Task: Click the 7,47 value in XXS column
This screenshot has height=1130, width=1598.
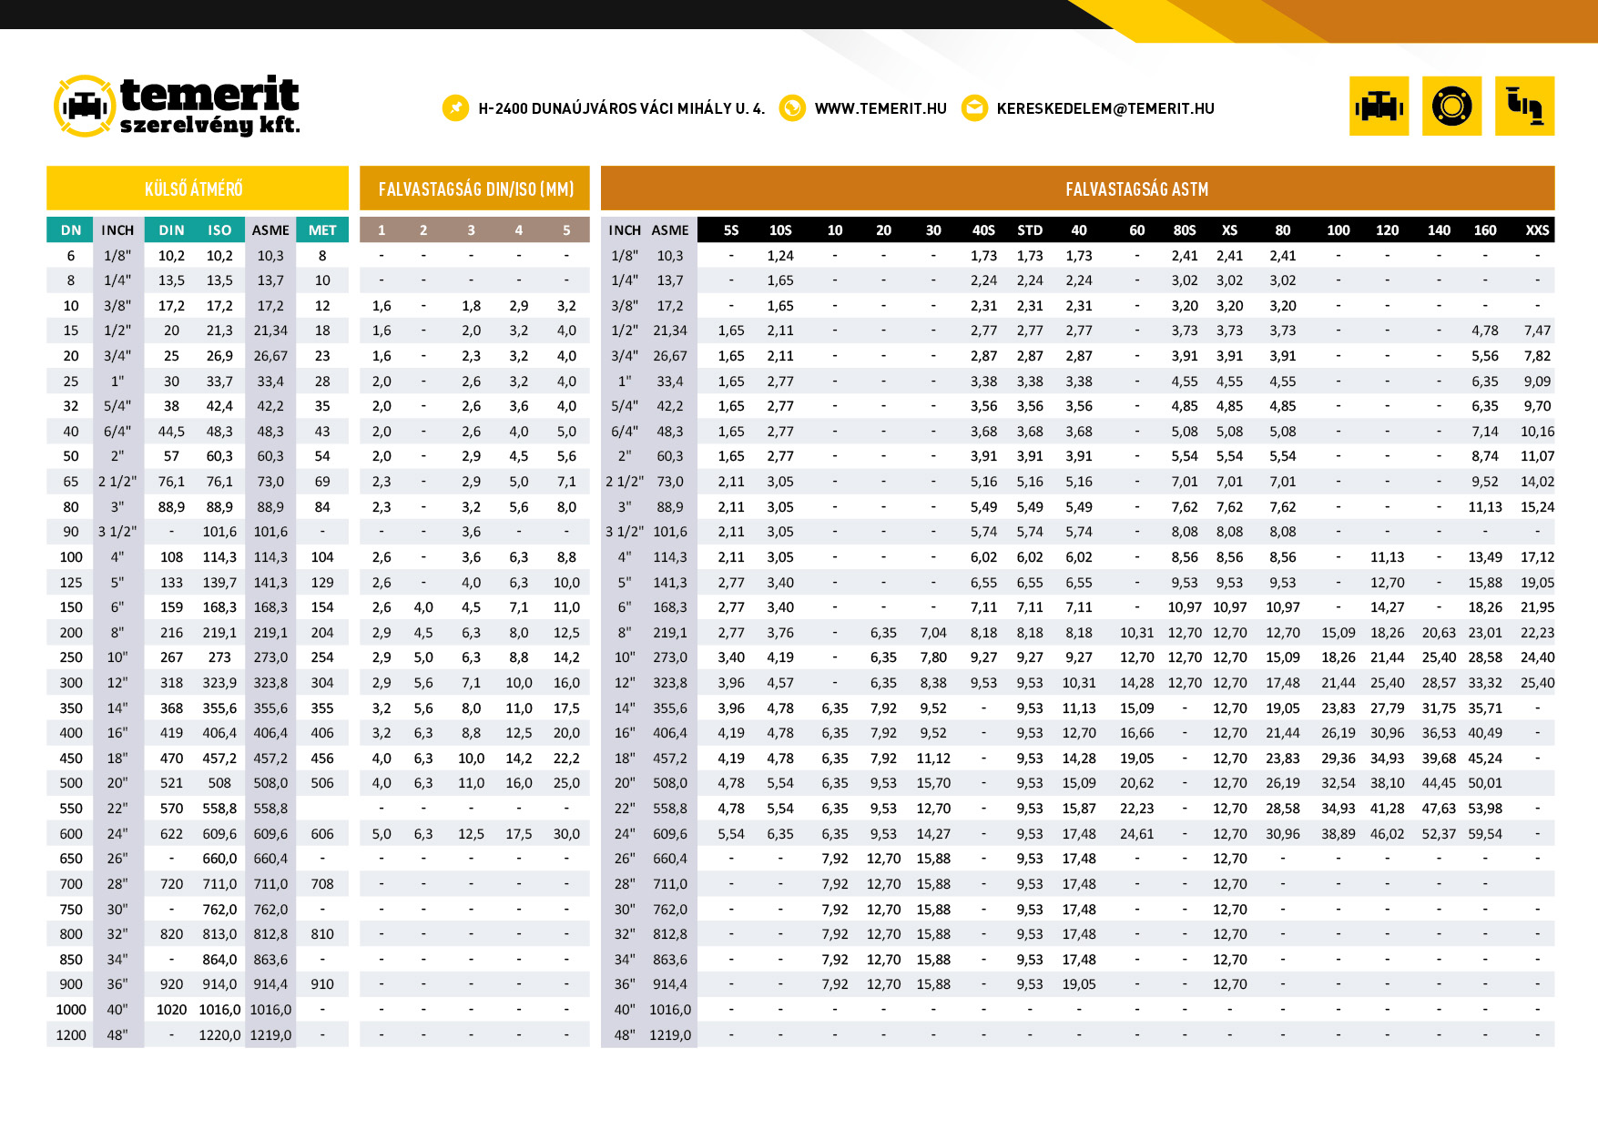Action: (1537, 331)
